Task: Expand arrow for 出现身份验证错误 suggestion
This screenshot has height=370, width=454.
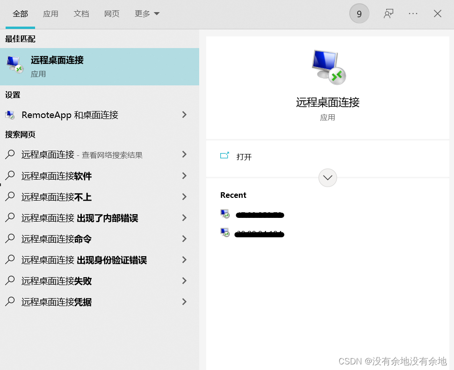Action: tap(184, 260)
